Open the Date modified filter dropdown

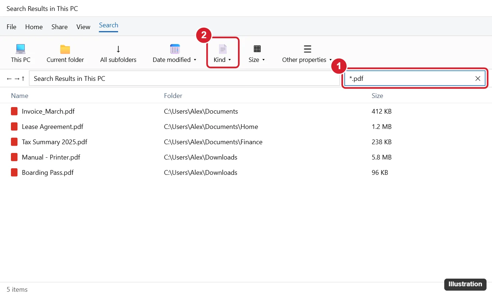(175, 53)
